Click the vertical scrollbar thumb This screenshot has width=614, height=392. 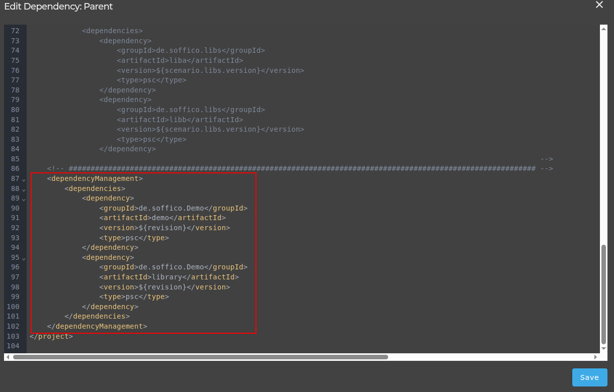click(603, 295)
